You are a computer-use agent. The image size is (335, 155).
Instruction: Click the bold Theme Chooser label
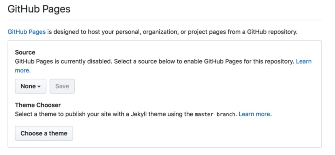(x=38, y=105)
